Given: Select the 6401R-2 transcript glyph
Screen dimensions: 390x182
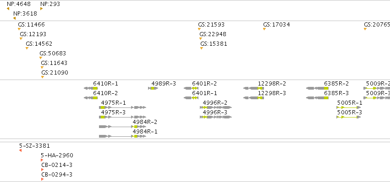Looking at the screenshot, I should (191, 88).
